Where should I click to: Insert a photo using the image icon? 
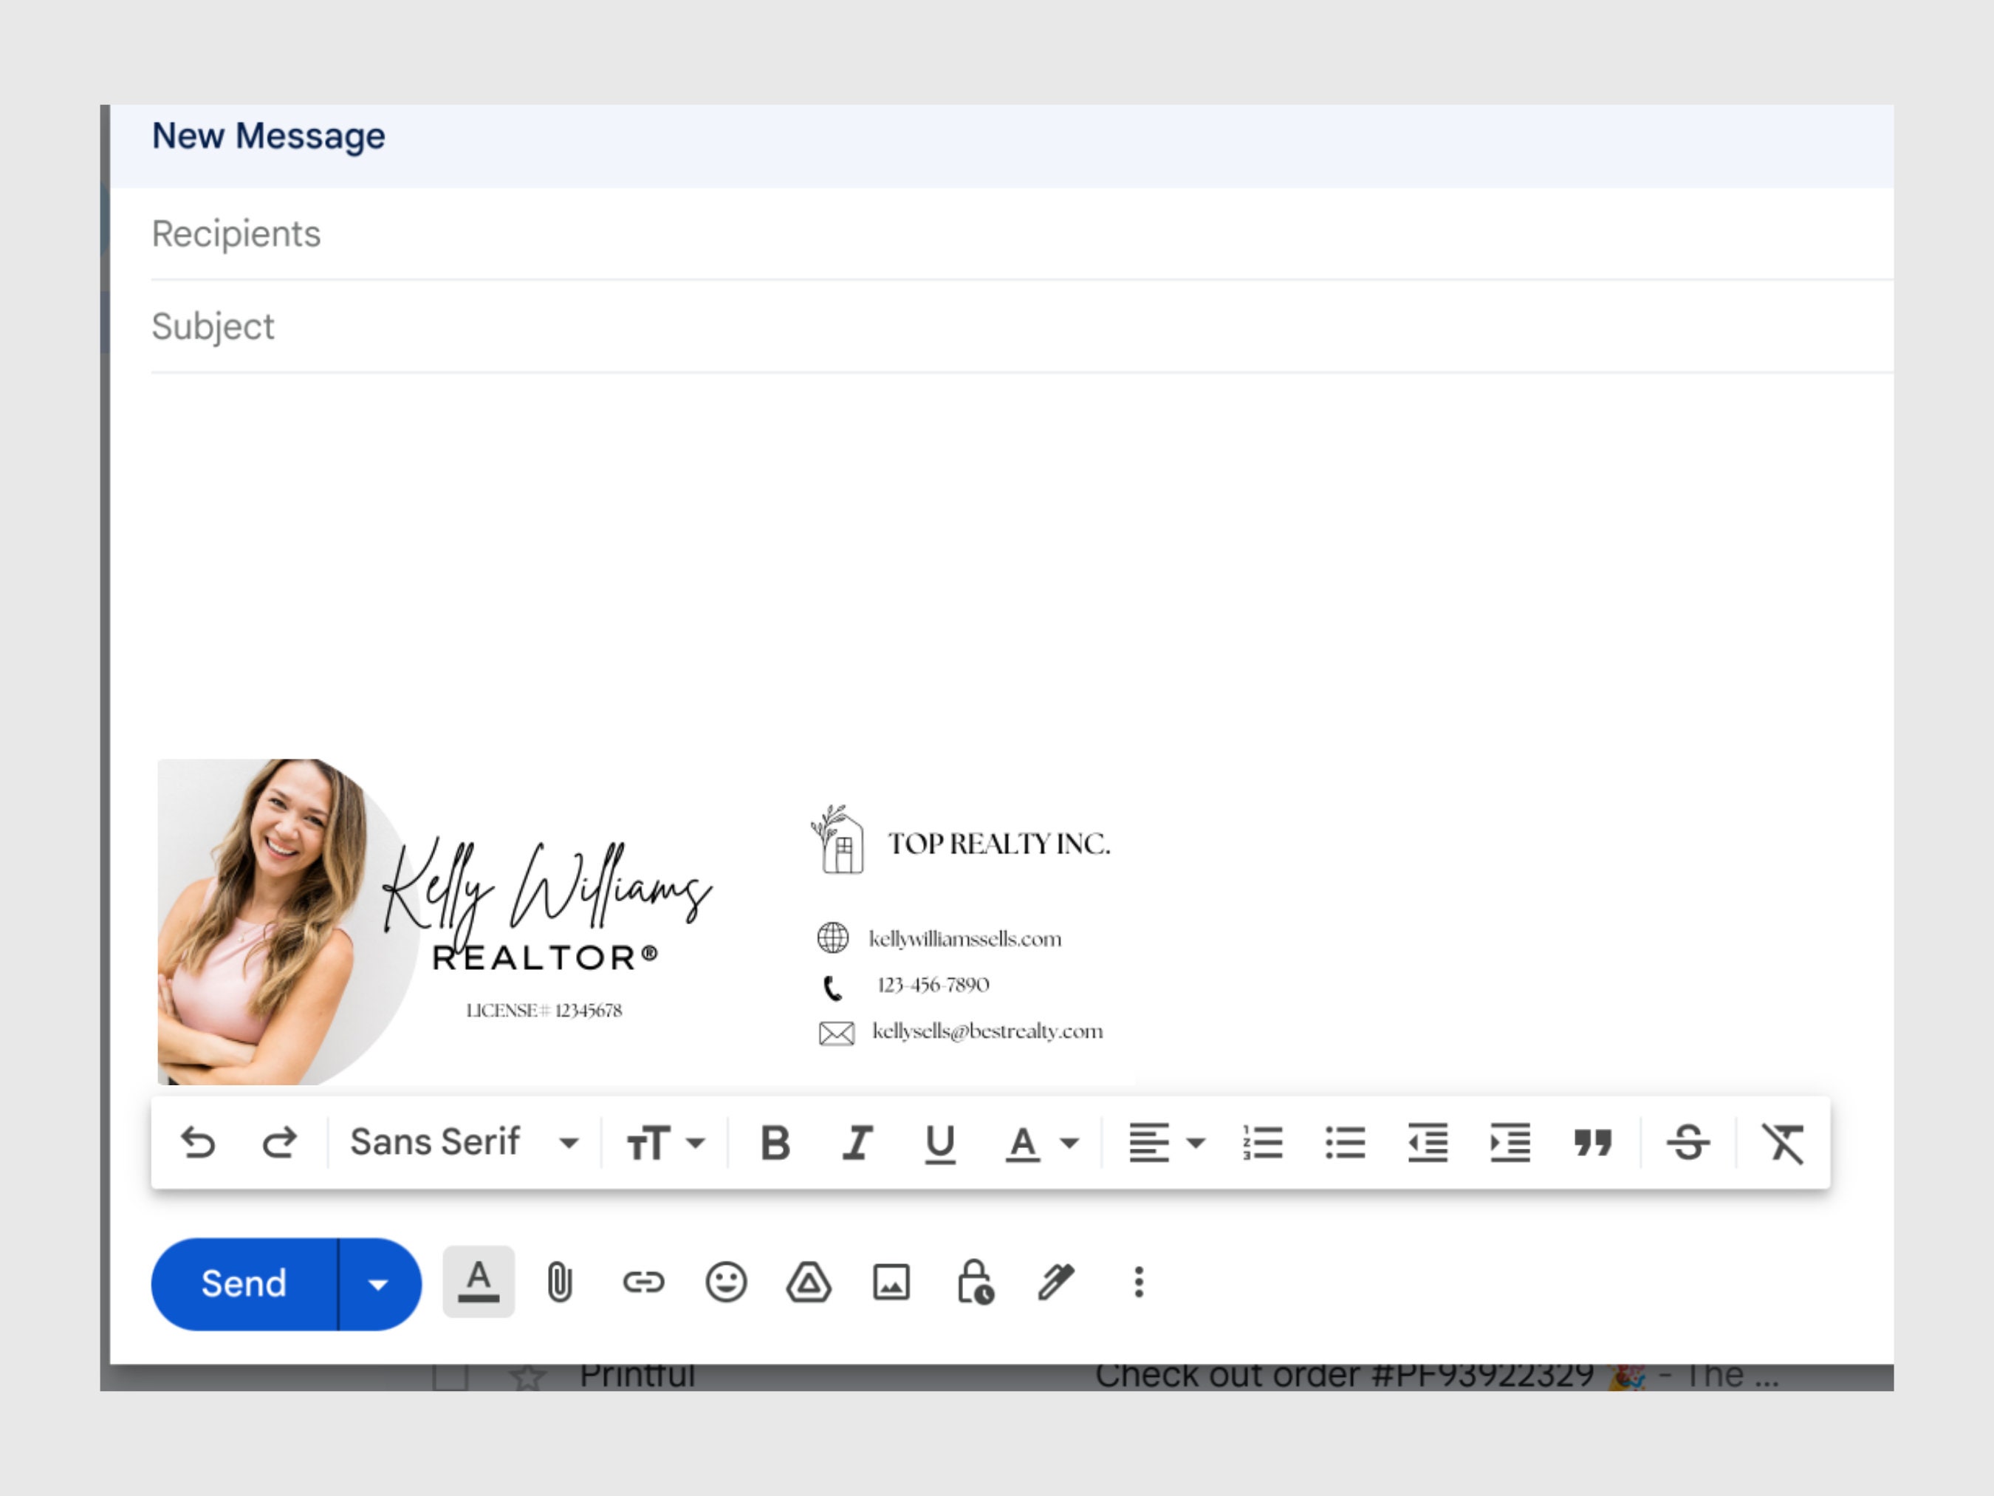[891, 1282]
